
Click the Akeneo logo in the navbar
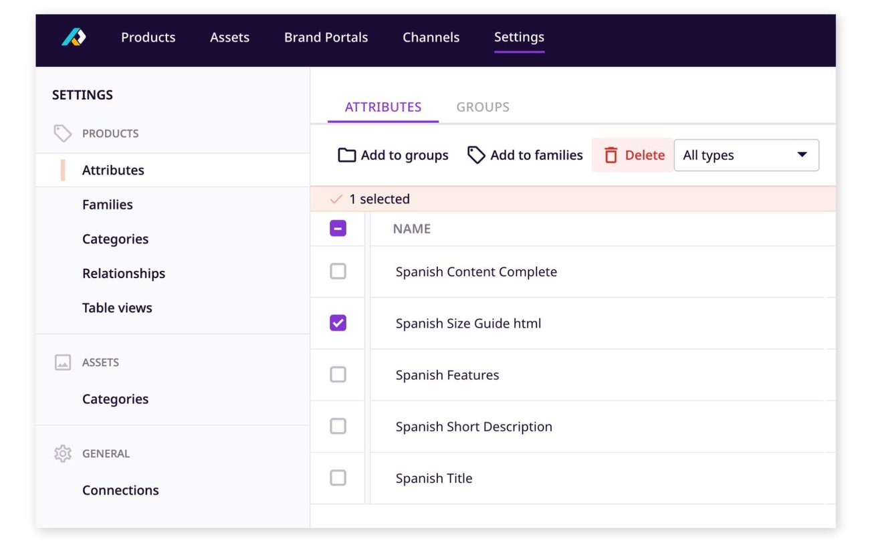[x=74, y=38]
